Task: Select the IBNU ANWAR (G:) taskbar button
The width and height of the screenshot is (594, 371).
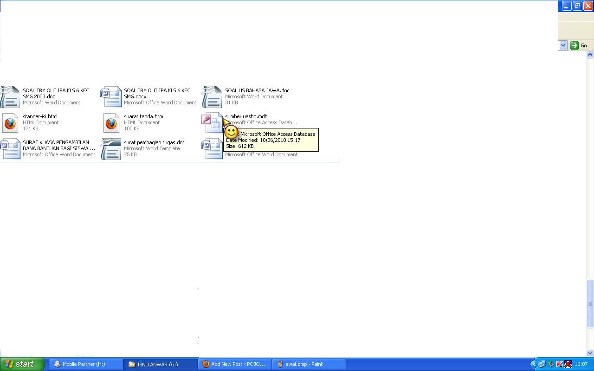Action: [x=160, y=364]
